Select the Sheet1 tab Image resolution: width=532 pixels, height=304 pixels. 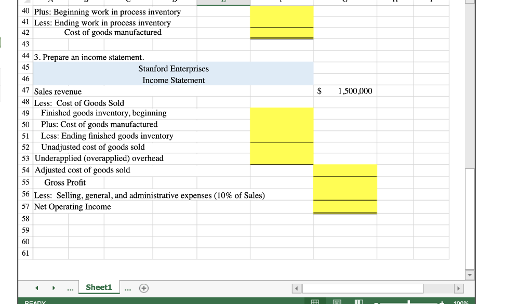click(x=99, y=287)
